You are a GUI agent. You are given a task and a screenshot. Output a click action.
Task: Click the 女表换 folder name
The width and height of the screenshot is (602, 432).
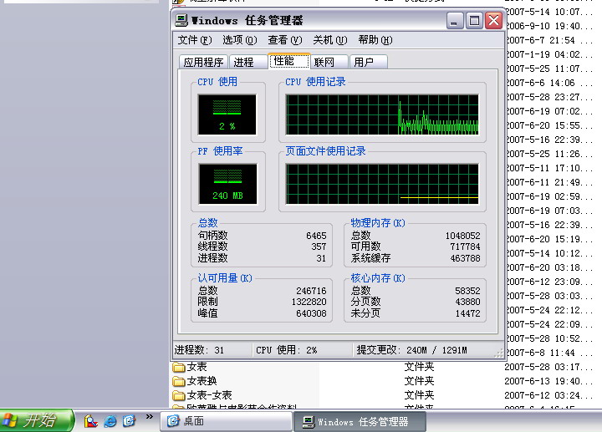point(202,381)
